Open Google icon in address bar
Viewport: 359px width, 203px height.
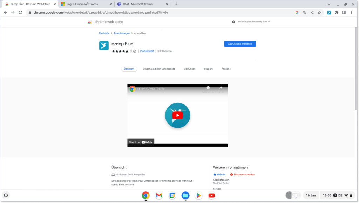pos(297,13)
